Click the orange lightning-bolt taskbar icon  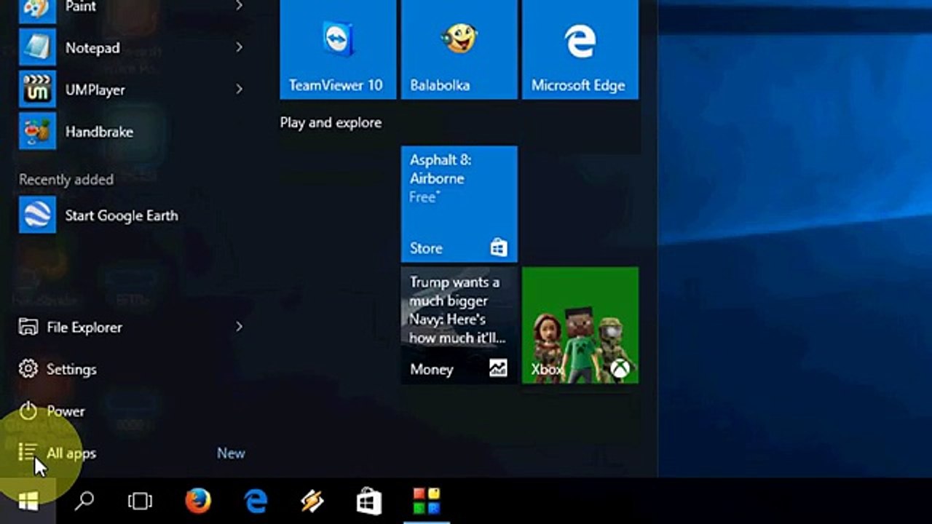312,501
